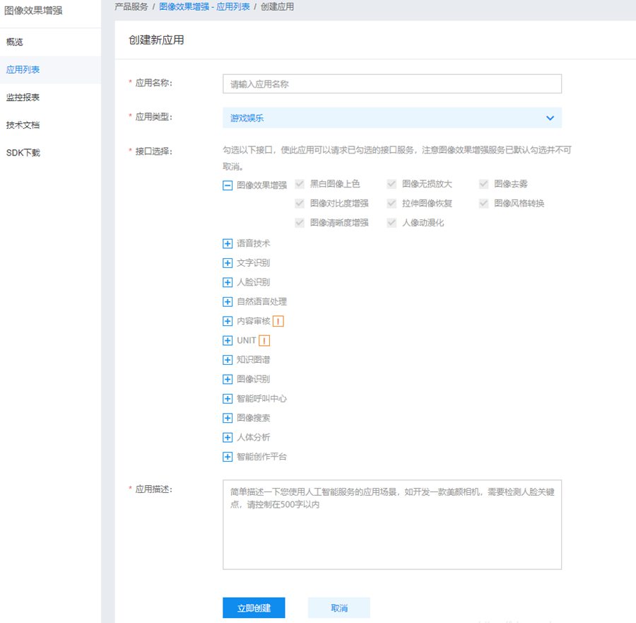
Task: Click into the 应用名称 input field
Action: pyautogui.click(x=391, y=84)
